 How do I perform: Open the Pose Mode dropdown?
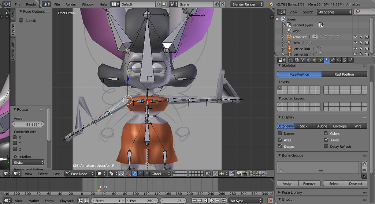tap(79, 174)
